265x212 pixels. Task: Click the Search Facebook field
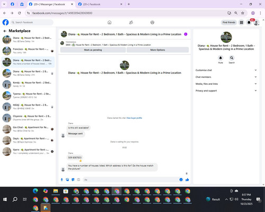tap(32, 22)
